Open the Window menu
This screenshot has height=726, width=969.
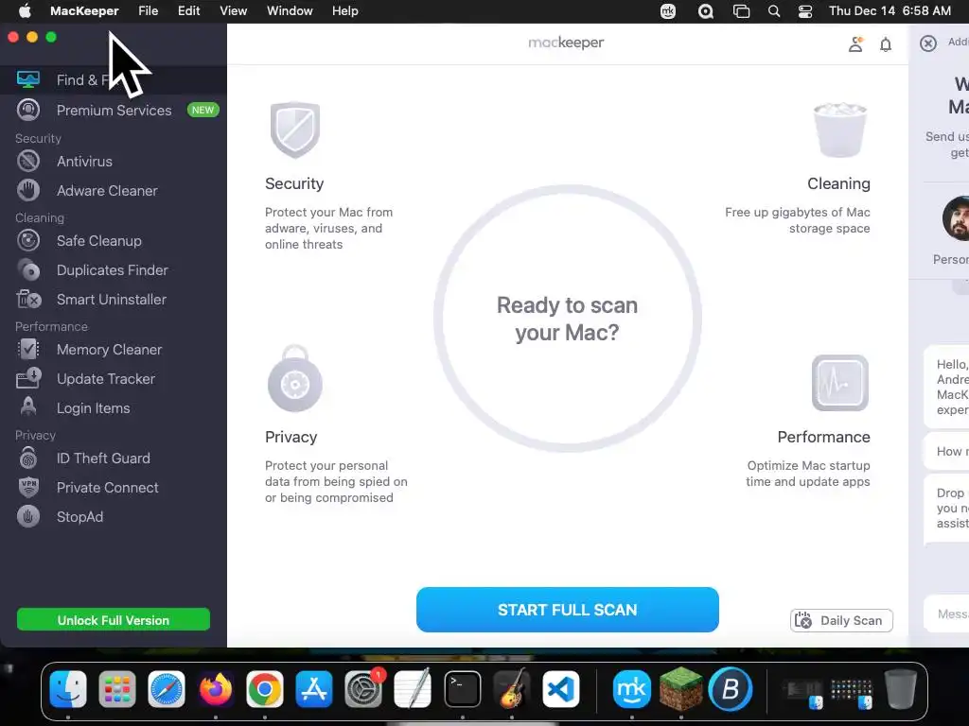290,11
